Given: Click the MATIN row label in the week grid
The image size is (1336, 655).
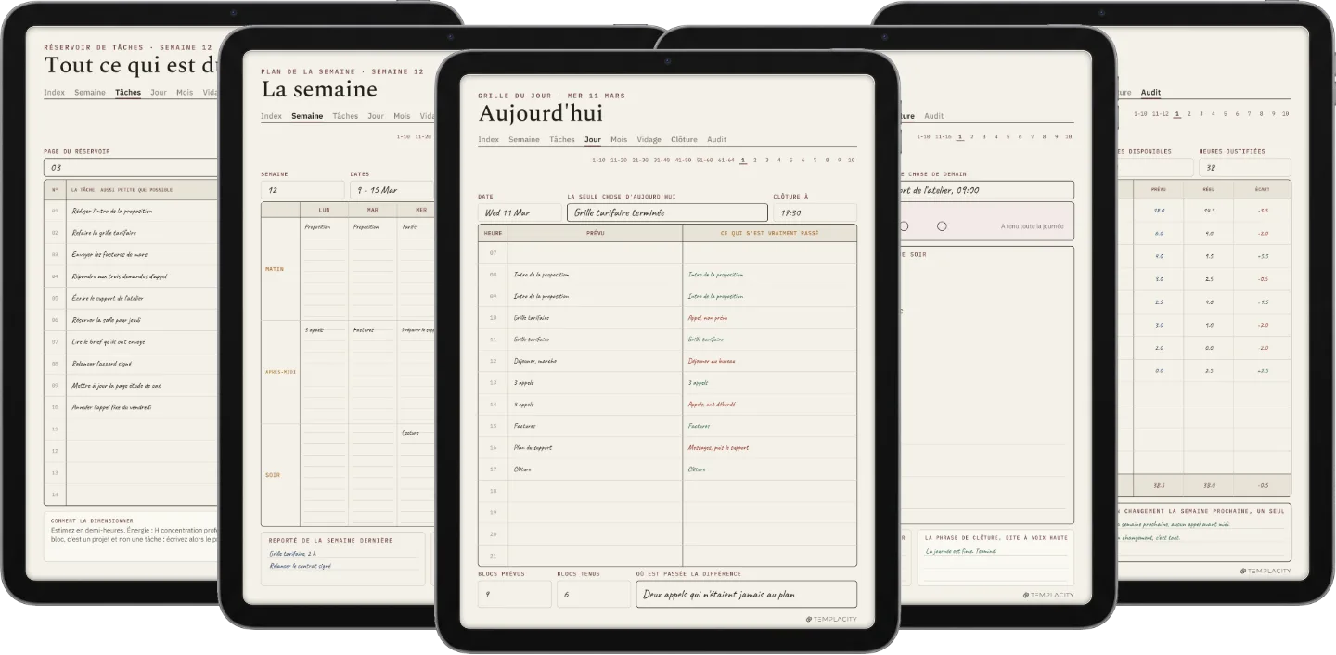Looking at the screenshot, I should 275,269.
